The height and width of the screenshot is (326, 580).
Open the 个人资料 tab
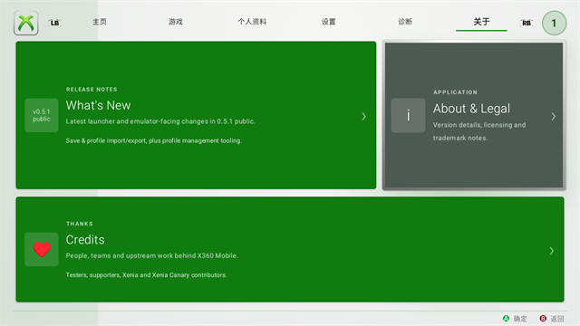point(252,22)
